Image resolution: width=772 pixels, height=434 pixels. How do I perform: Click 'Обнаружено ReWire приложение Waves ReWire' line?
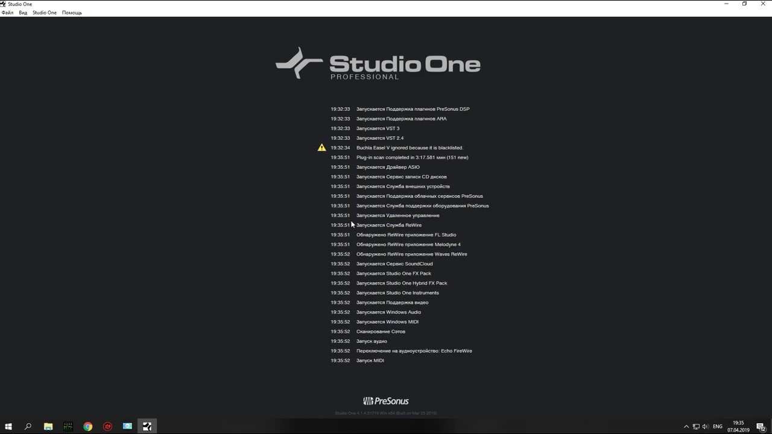[x=411, y=254]
